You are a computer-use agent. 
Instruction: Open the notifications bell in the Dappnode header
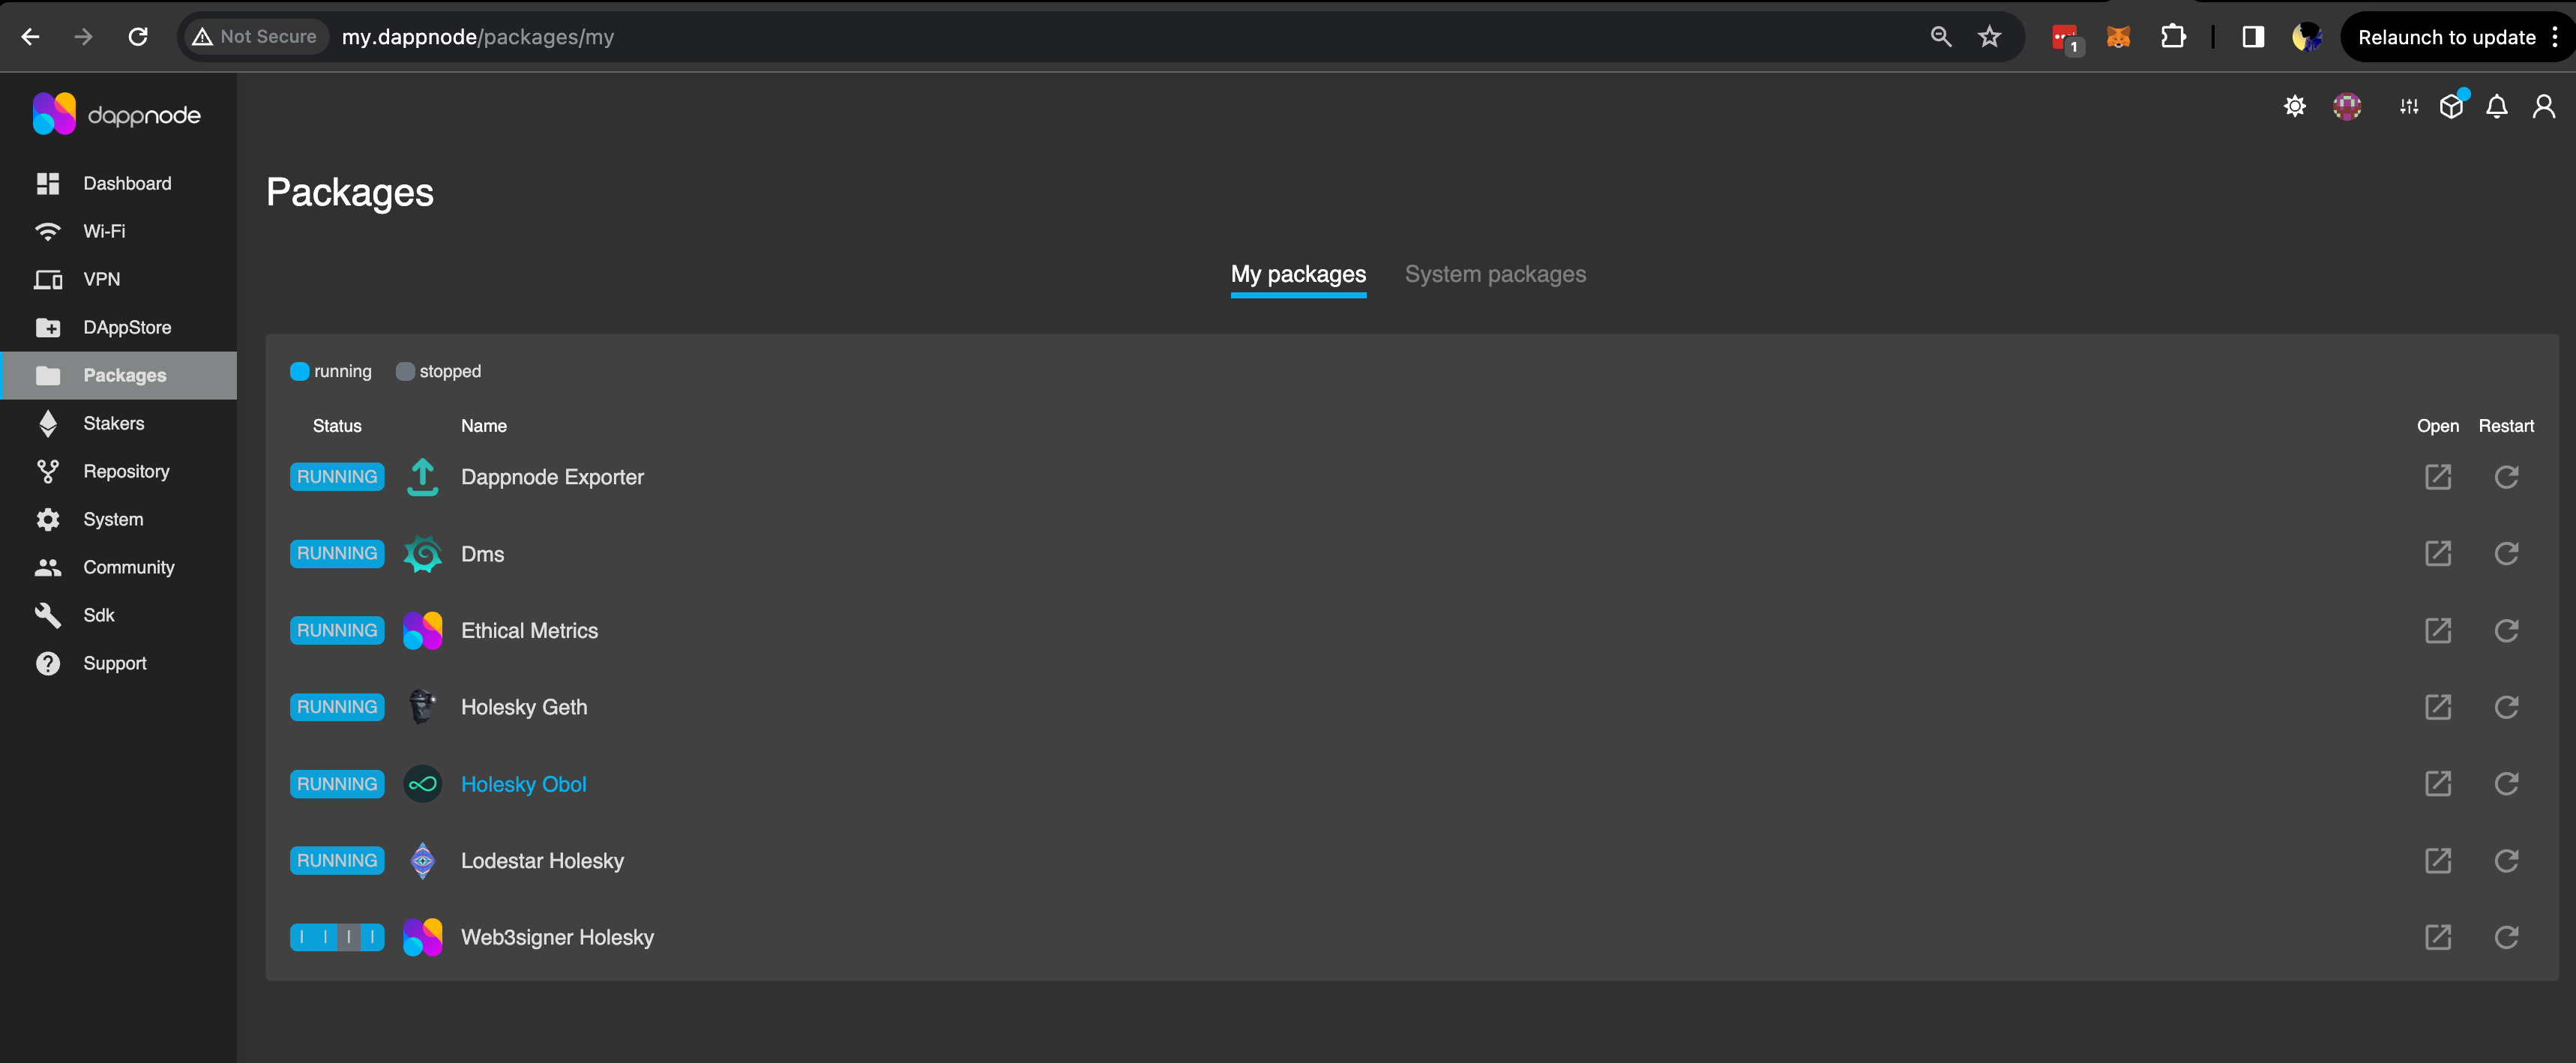(x=2497, y=106)
